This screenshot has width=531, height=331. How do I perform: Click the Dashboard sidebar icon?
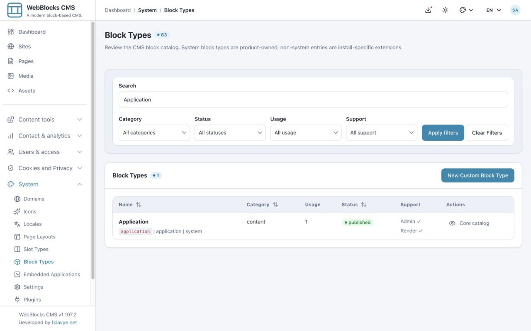[11, 32]
